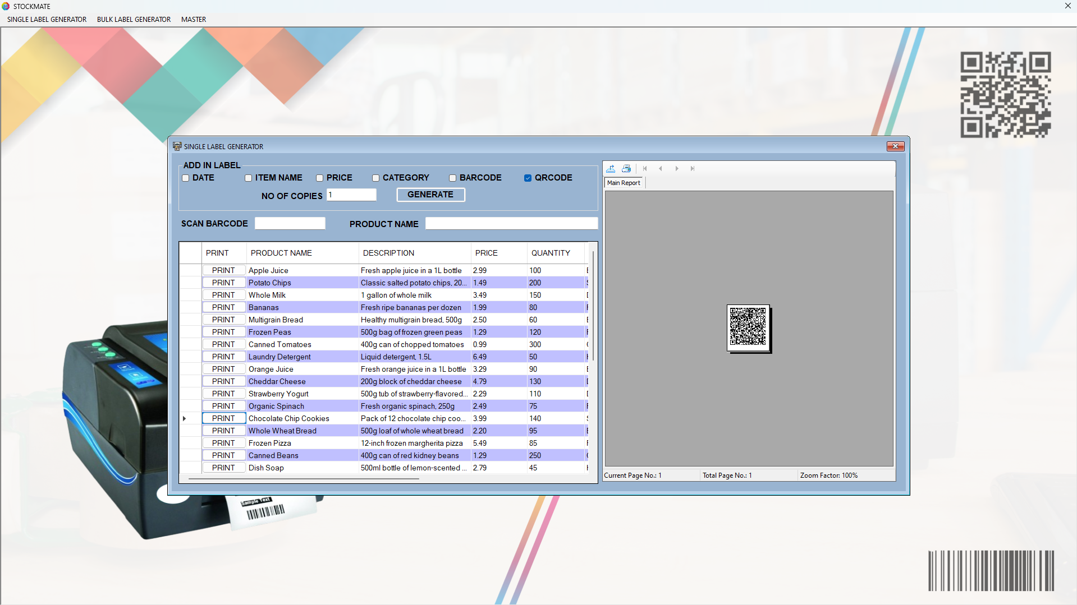Print the Whole Milk label

coord(223,295)
